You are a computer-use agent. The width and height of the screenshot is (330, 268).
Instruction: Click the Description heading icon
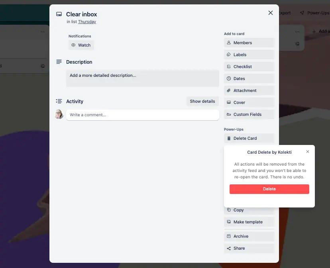click(59, 62)
